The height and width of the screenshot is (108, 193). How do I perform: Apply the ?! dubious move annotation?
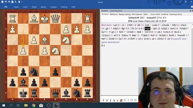pos(135,100)
